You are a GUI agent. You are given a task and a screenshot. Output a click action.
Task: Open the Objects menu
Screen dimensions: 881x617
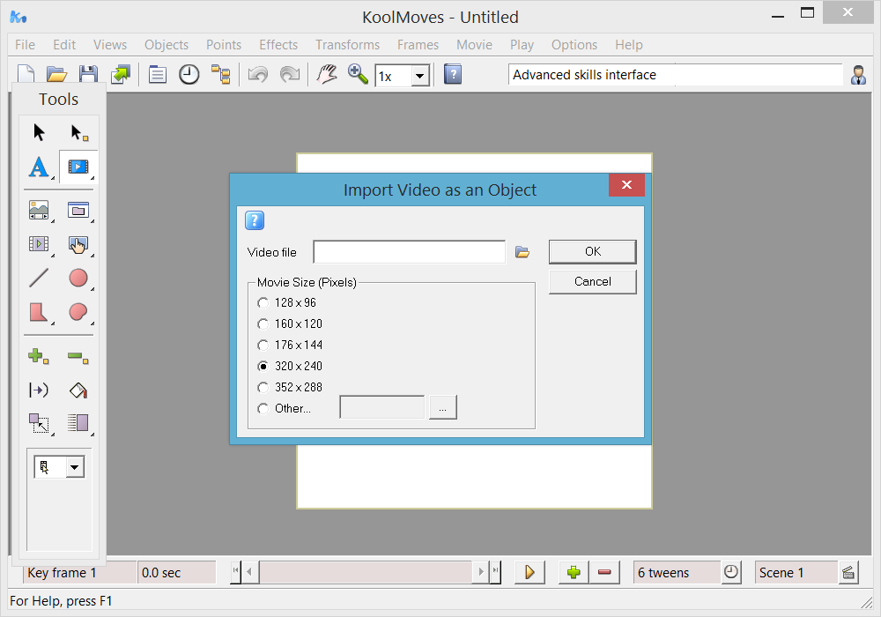(x=167, y=45)
